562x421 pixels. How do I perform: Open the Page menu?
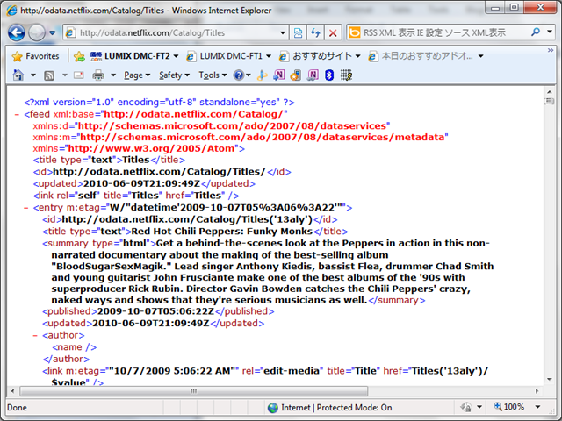(x=137, y=75)
